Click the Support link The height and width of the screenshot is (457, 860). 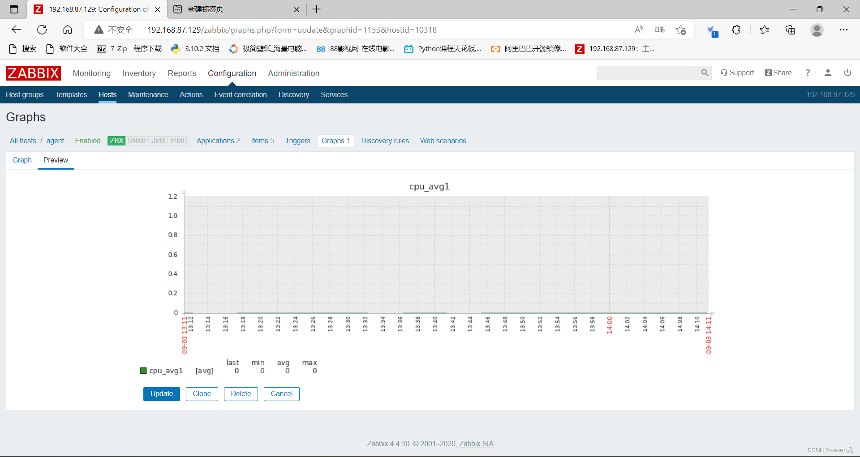pos(737,73)
